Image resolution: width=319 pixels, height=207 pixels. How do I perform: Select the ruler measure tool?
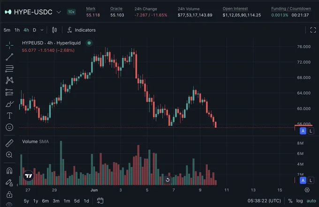coord(9,143)
